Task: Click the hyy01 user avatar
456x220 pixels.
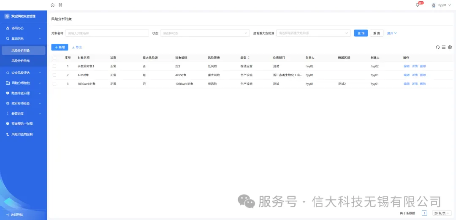Action: click(x=434, y=5)
